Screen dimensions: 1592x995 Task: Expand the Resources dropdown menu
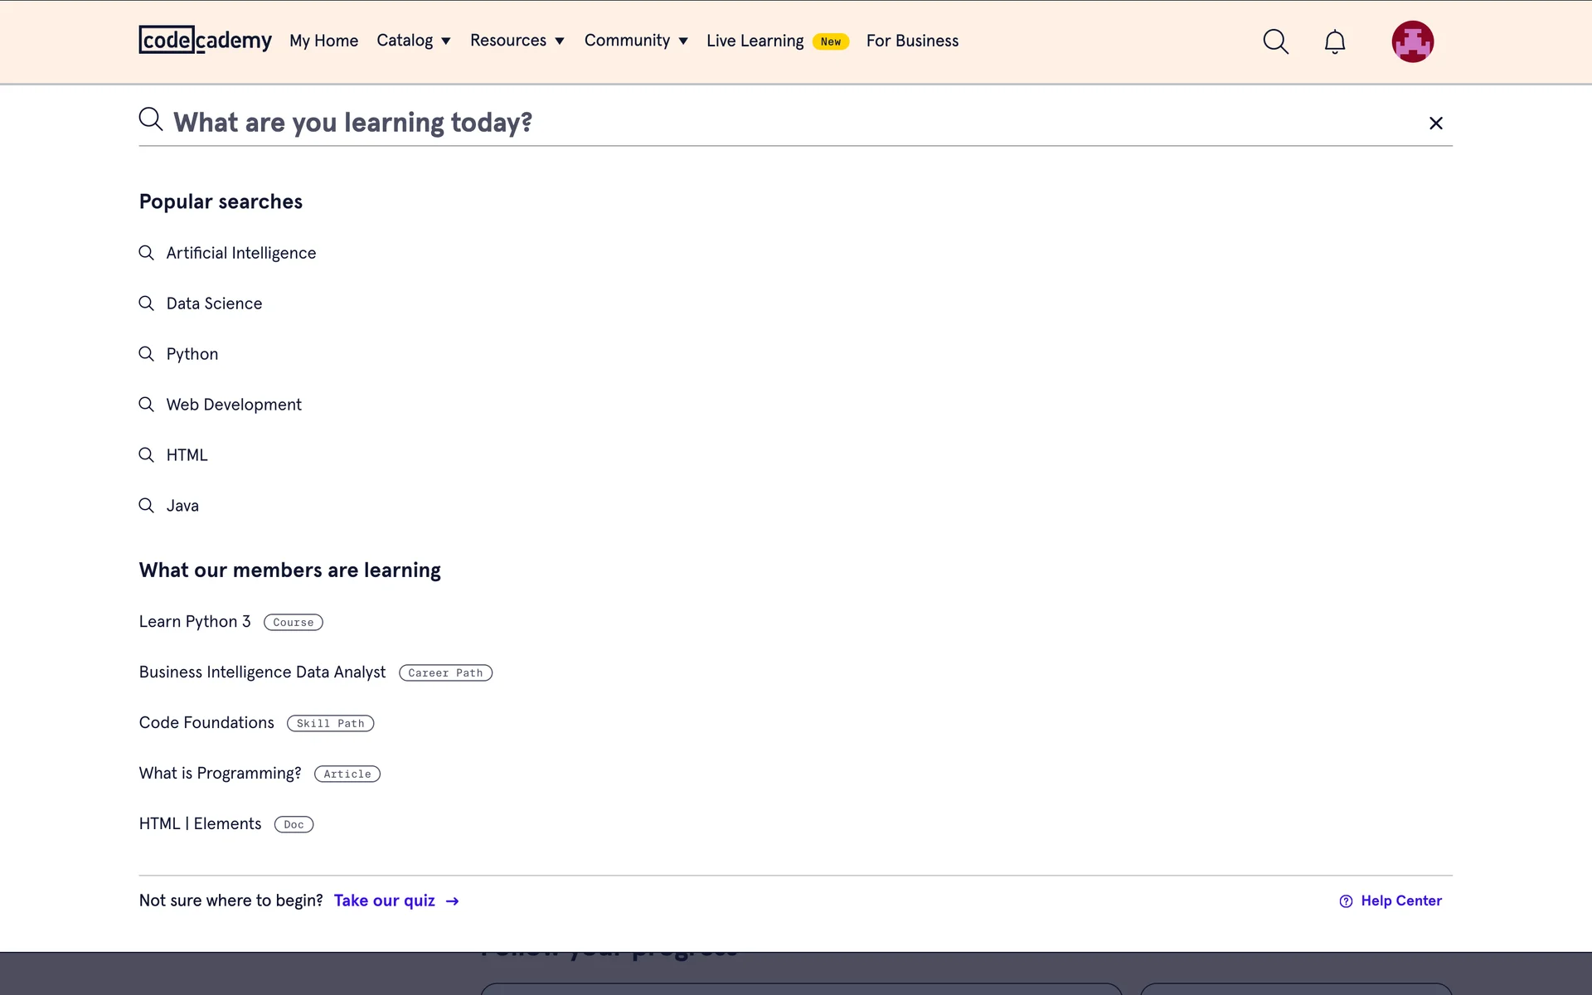[517, 41]
